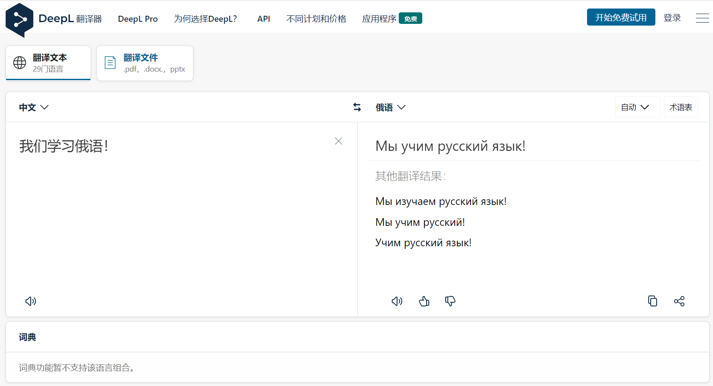Click the 登录 login link
The image size is (713, 386).
pos(672,18)
